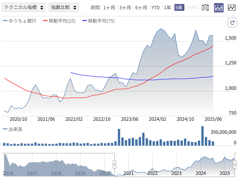This screenshot has width=240, height=178.
Task: Click the 350,000,000 volume axis label
Action: click(x=224, y=132)
